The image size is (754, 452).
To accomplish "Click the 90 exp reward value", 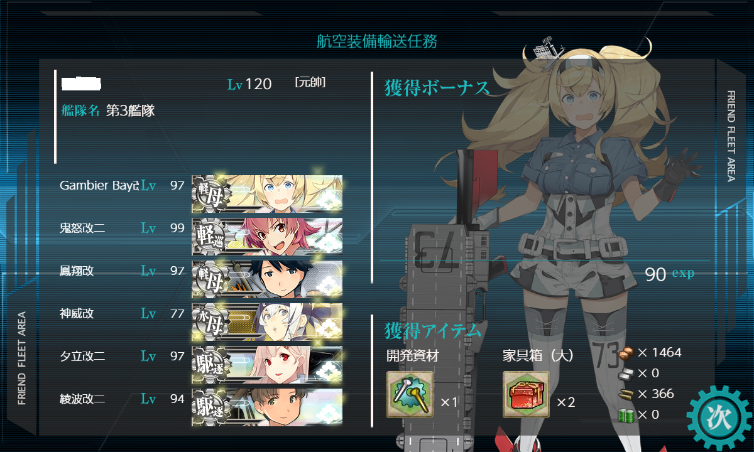I will (x=670, y=274).
